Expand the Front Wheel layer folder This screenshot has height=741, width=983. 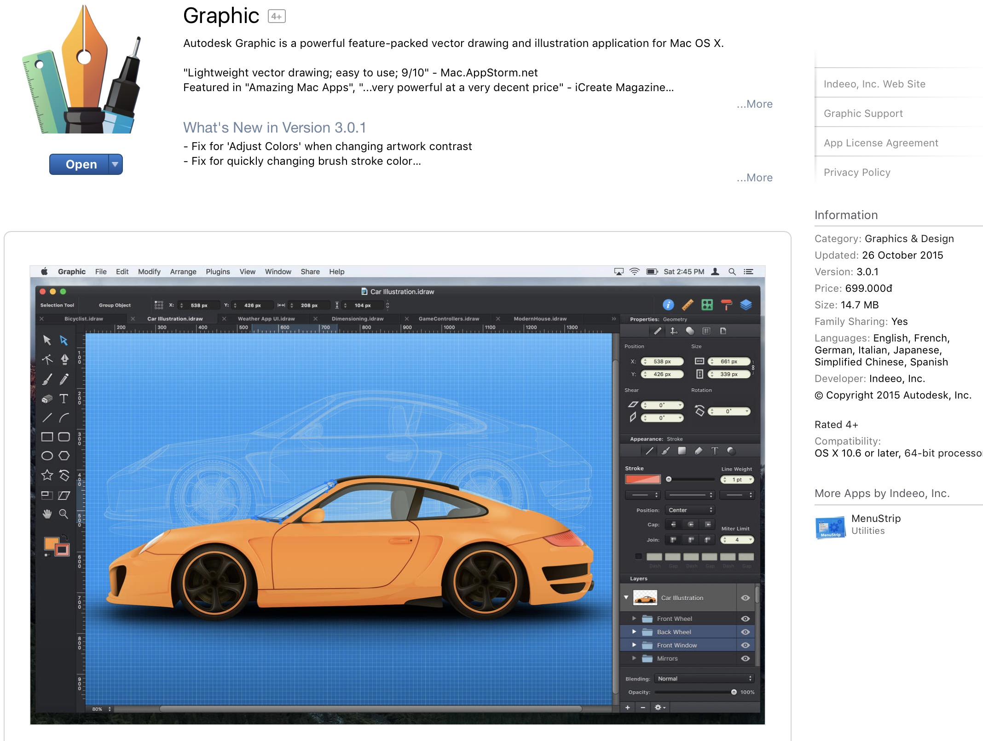click(x=634, y=619)
